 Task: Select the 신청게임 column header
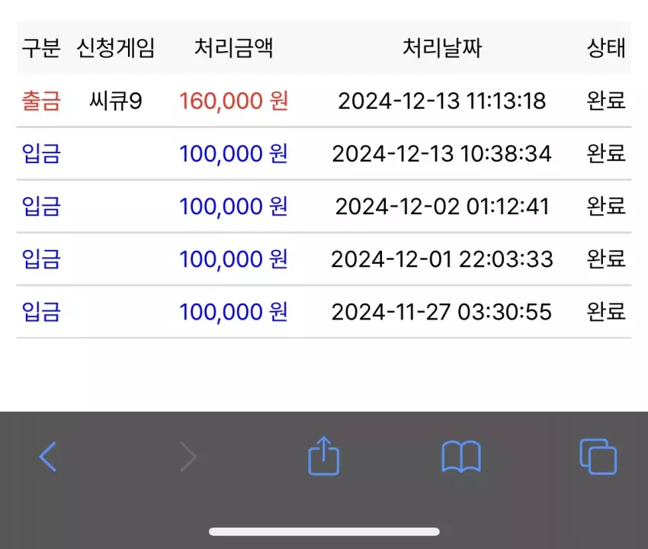[116, 48]
